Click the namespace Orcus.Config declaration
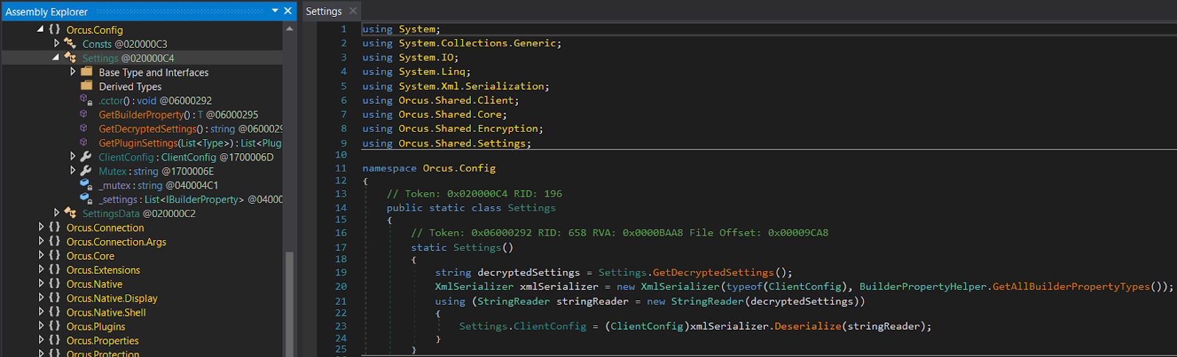Image resolution: width=1177 pixels, height=357 pixels. click(x=429, y=169)
